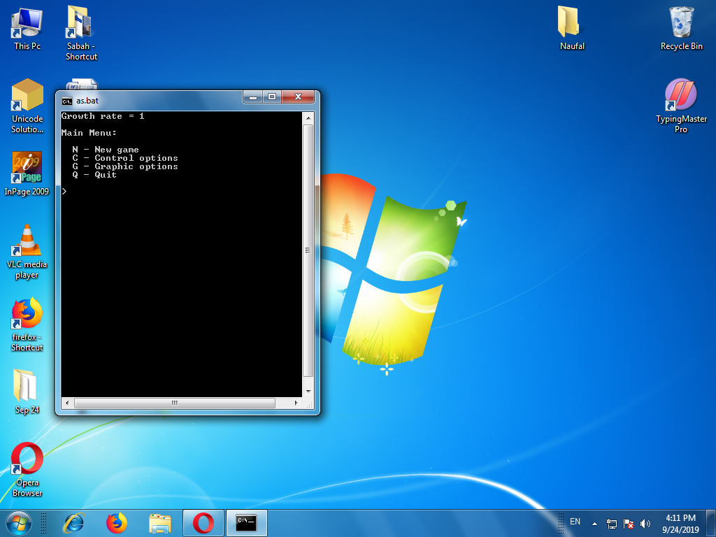
Task: Launch Firefox from the taskbar
Action: click(x=117, y=523)
